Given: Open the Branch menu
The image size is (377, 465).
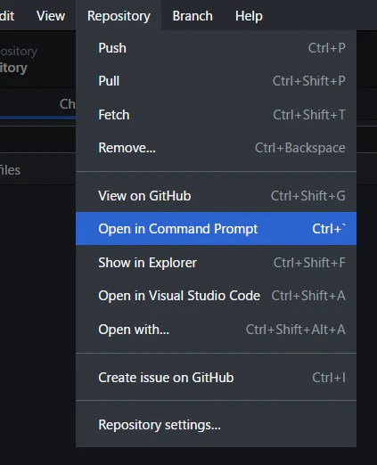Looking at the screenshot, I should coord(193,16).
